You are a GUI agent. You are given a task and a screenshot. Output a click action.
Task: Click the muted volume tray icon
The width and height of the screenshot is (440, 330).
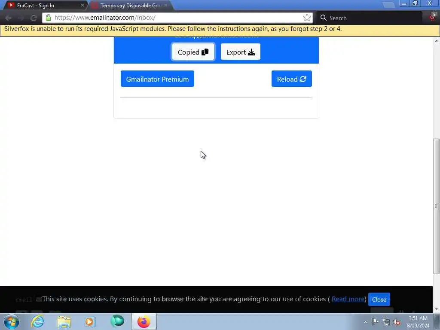pyautogui.click(x=397, y=322)
